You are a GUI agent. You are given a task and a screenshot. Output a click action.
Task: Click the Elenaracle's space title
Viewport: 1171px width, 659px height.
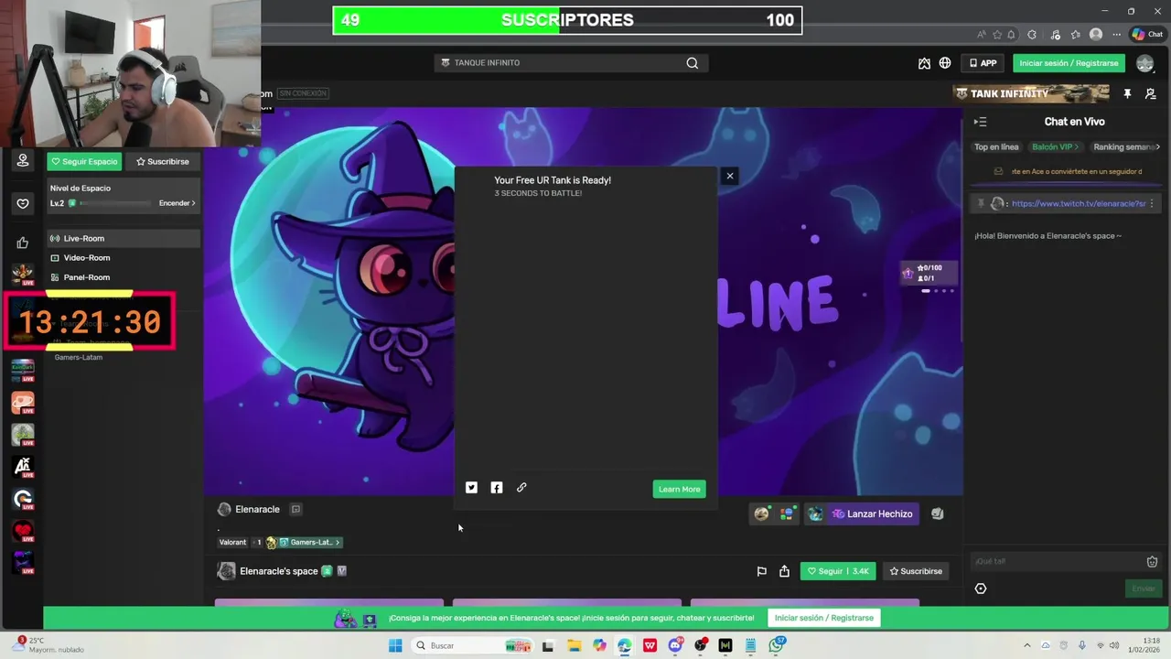click(x=279, y=571)
